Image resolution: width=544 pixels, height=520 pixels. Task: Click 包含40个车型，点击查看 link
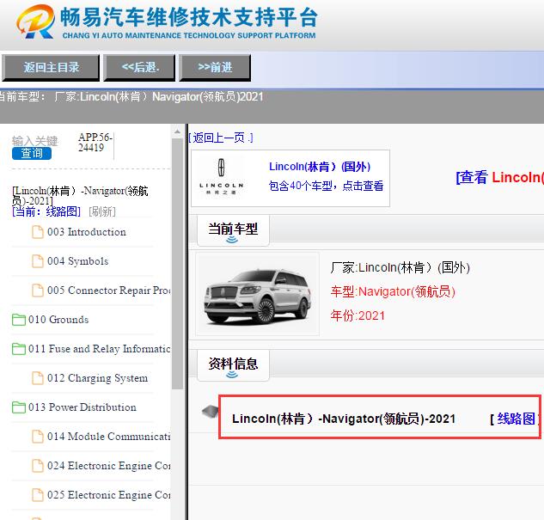click(x=326, y=186)
